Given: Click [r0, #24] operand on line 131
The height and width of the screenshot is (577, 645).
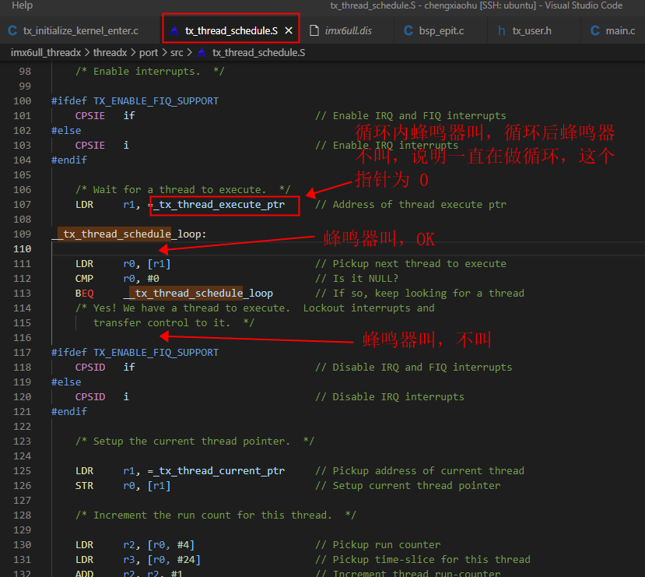Looking at the screenshot, I should click(174, 560).
